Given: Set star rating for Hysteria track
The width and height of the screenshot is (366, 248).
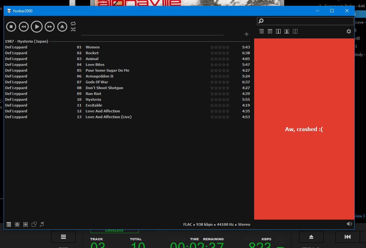Looking at the screenshot, I should [x=220, y=99].
